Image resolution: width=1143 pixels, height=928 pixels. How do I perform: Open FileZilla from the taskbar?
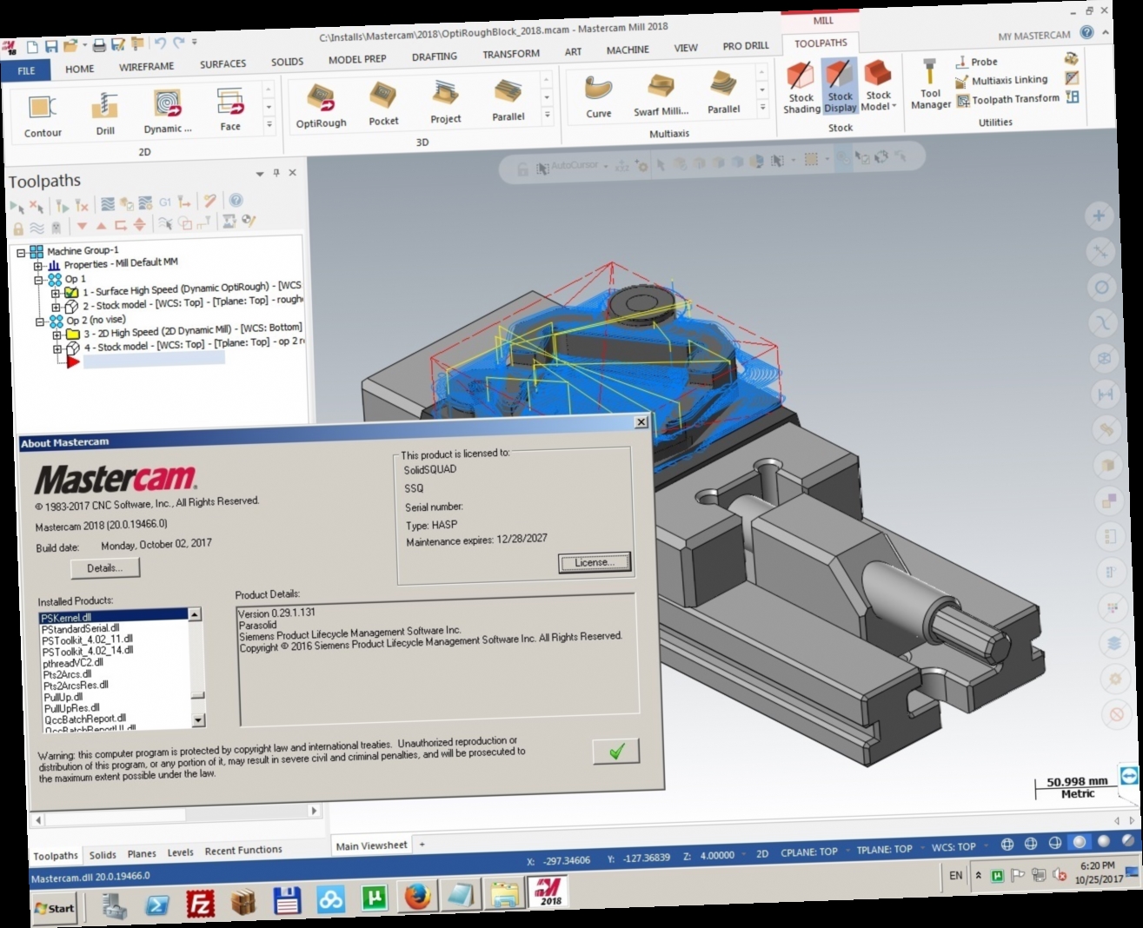tap(201, 904)
